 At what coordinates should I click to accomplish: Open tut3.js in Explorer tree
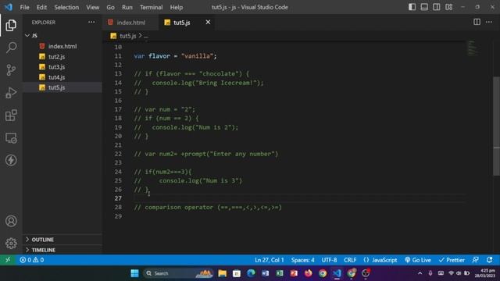pyautogui.click(x=62, y=67)
